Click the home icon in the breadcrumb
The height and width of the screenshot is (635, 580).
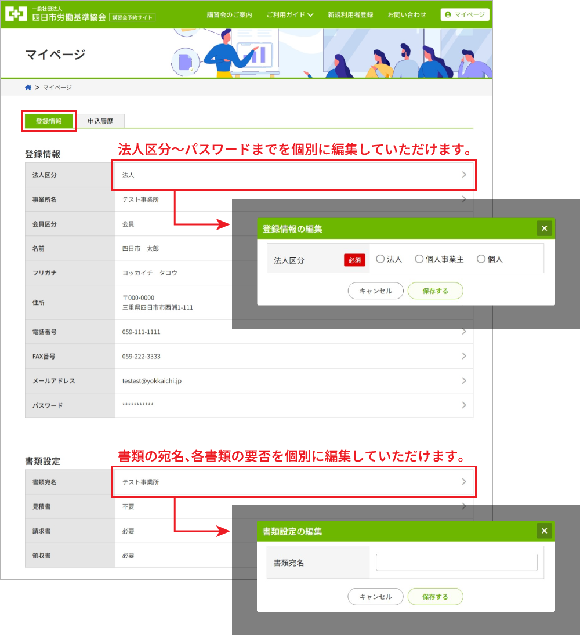(28, 88)
